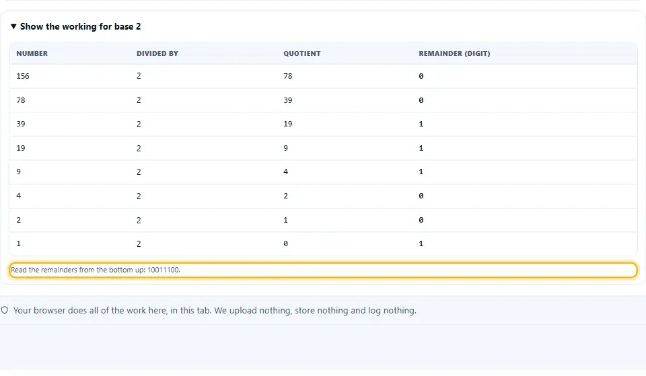Select the number cell 39 in the third row
This screenshot has height=376, width=646.
(21, 124)
